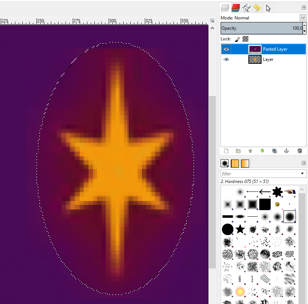
Task: Toggle lock pixels paintbrush icon
Action: coord(237,39)
